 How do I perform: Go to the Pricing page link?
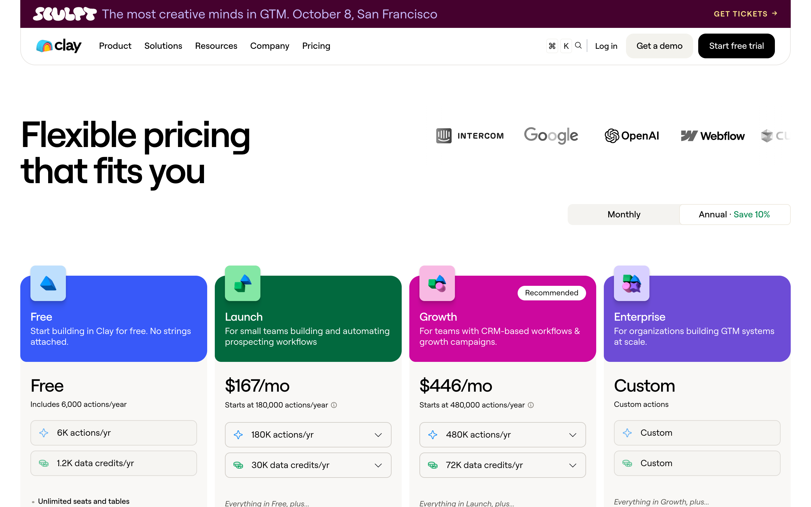(x=316, y=46)
